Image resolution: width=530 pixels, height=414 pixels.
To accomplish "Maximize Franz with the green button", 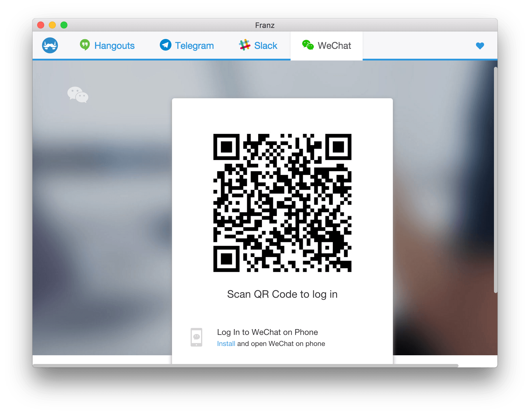I will [64, 25].
